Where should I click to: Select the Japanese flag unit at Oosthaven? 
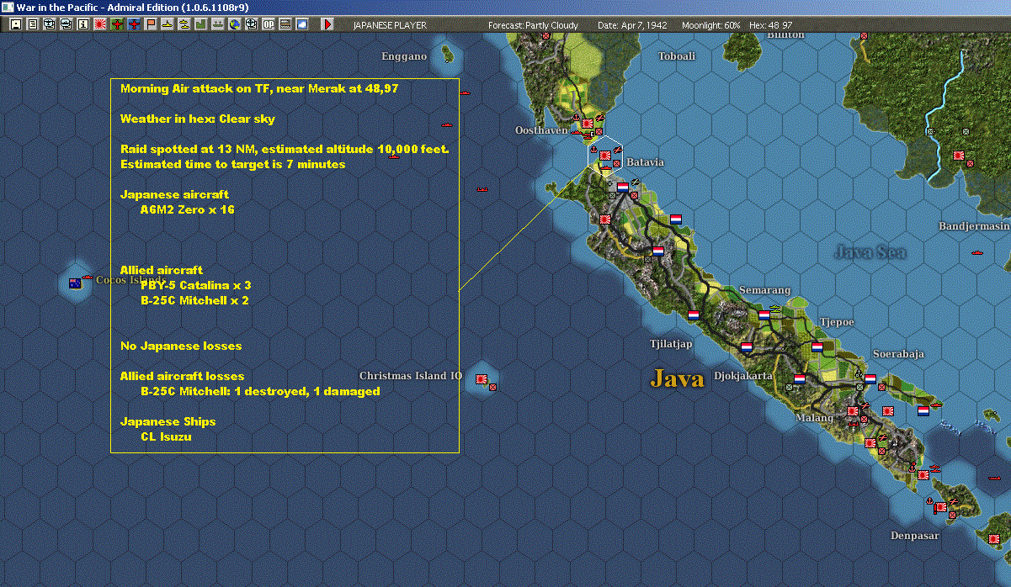click(587, 123)
